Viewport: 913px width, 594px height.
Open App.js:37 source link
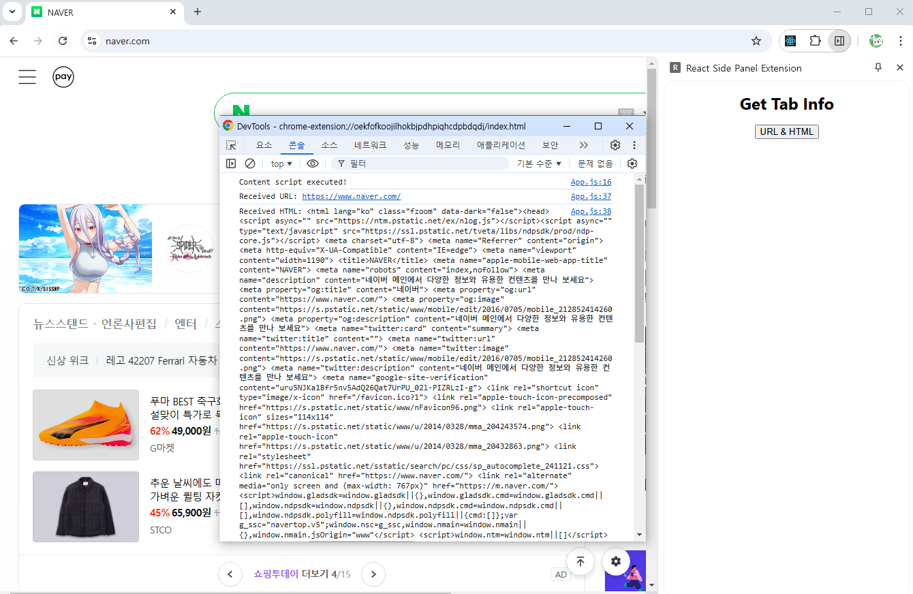tap(591, 196)
